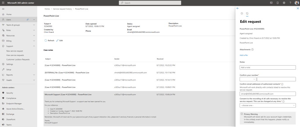Image resolution: width=300 pixels, height=127 pixels.
Task: Open Customer Lockbox Requests
Action: pyautogui.click(x=18, y=59)
